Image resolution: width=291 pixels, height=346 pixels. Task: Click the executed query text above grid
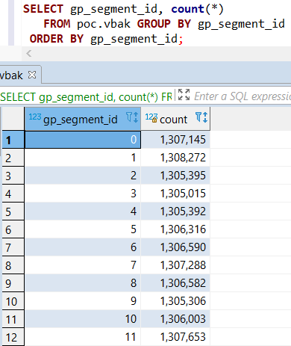(86, 97)
